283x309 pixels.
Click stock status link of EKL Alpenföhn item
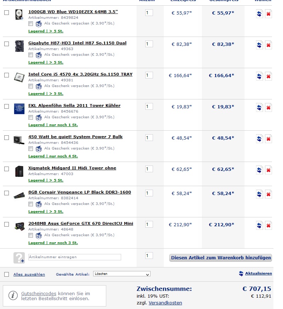tap(53, 125)
